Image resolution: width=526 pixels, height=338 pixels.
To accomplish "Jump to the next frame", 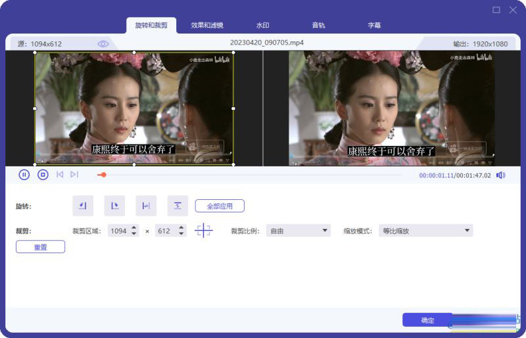I will (x=74, y=174).
